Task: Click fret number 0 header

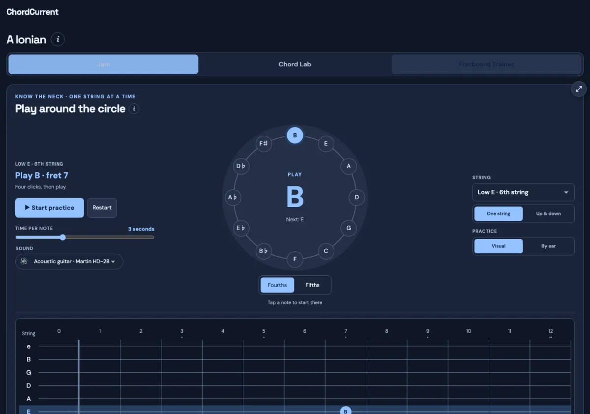Action: click(59, 331)
